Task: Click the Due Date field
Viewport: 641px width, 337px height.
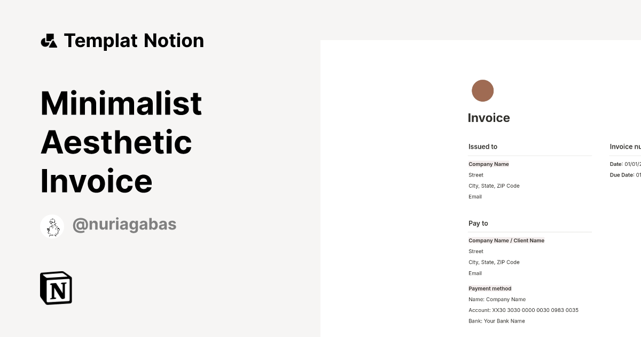Action: [625, 175]
